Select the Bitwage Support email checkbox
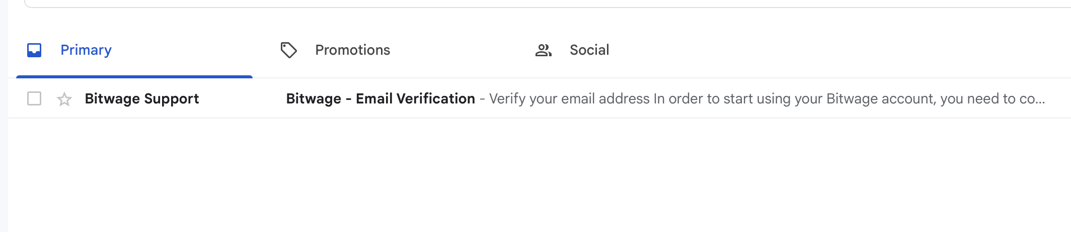The image size is (1071, 232). [34, 98]
